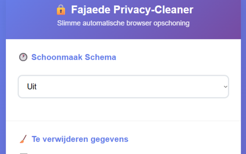This screenshot has height=154, width=246.
Task: Click the 'Schoonmaak Schema' section heading
Action: (x=74, y=57)
